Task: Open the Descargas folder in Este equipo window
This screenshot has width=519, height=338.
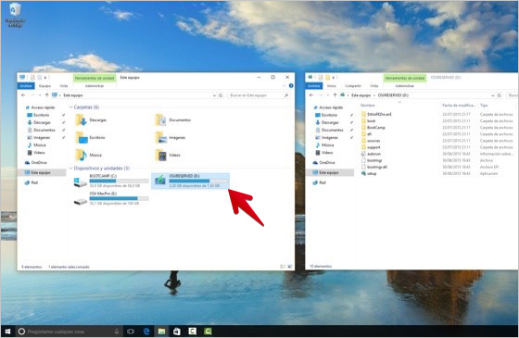Action: coord(91,120)
